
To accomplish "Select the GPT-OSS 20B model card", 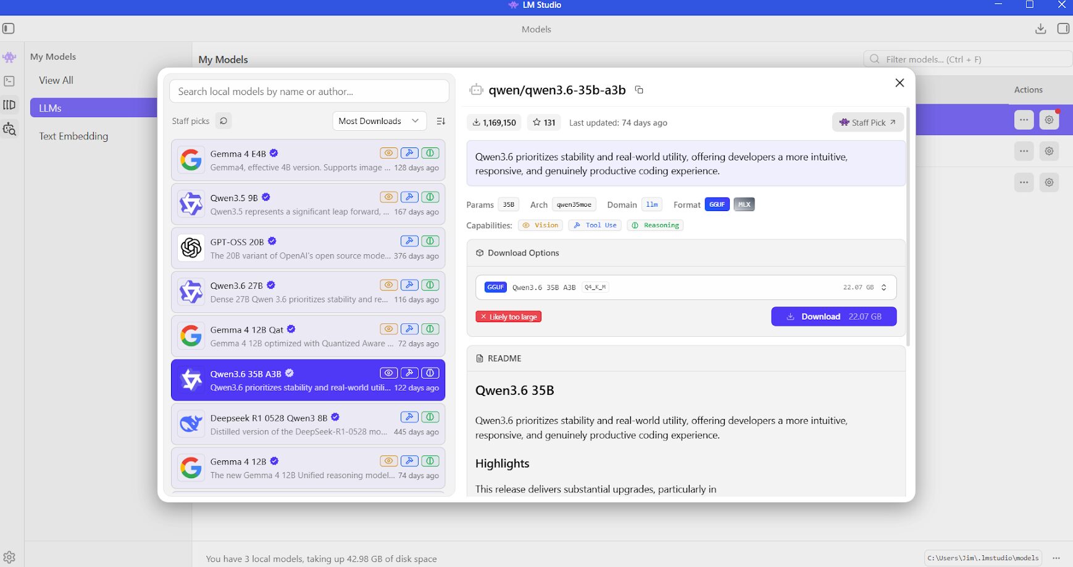I will (308, 248).
